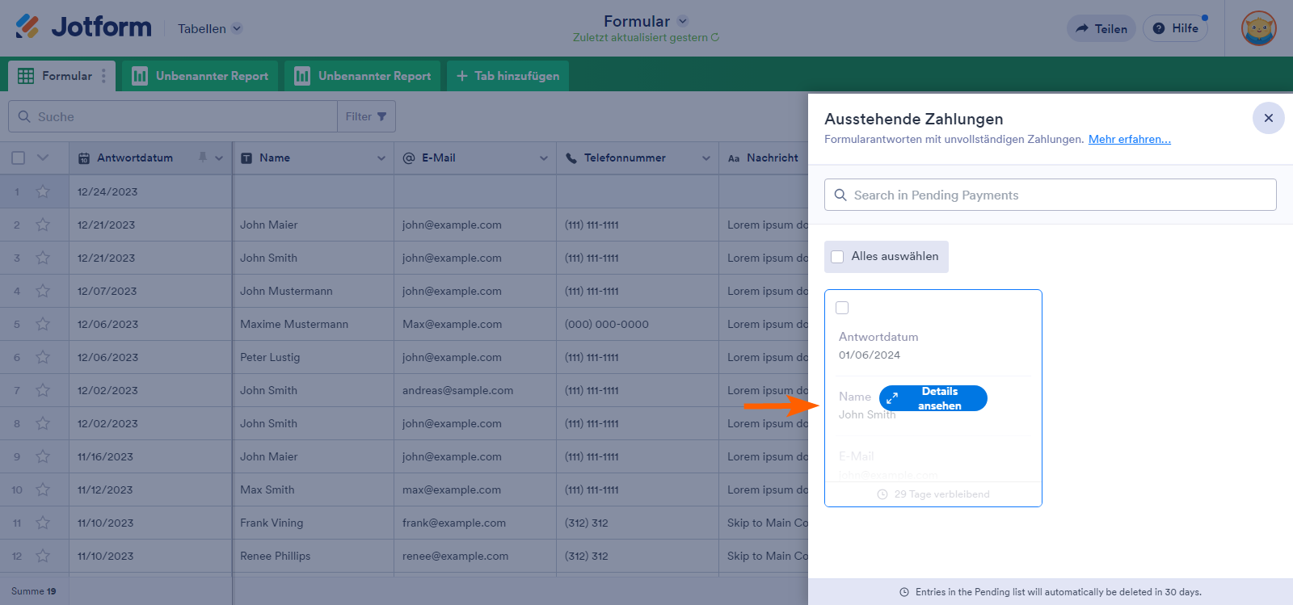Viewport: 1293px width, 605px height.
Task: Click the '(000) 000-0000' phone cell
Action: tap(638, 324)
